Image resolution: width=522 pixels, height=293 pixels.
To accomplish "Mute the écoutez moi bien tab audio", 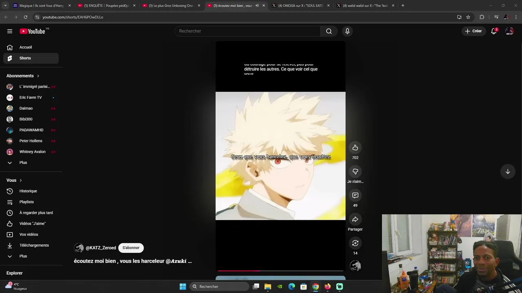I will (257, 6).
